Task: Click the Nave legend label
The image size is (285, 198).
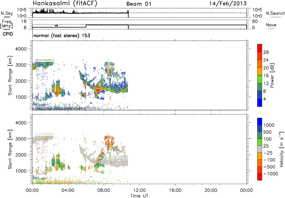Action: (271, 25)
